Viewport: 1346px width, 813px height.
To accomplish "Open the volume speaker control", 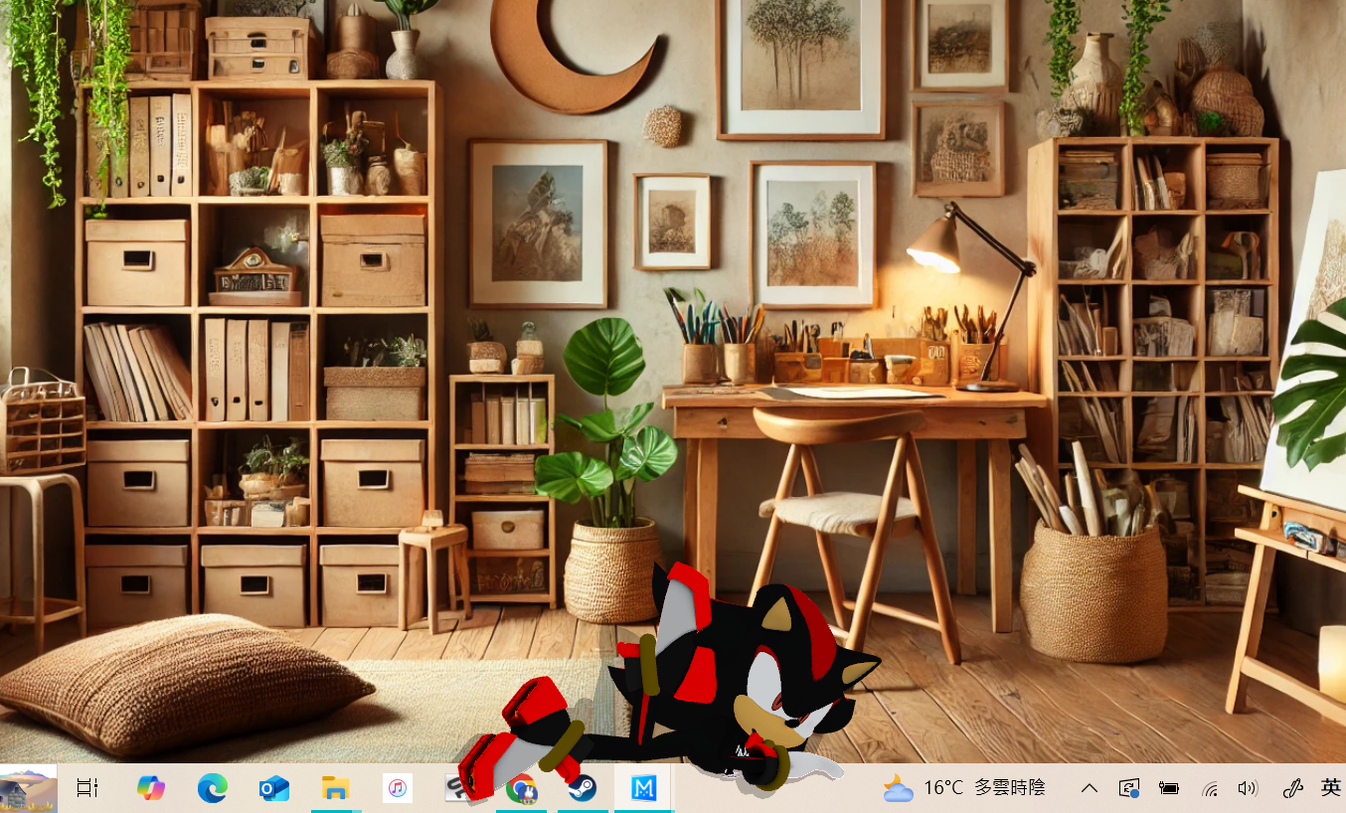I will (x=1249, y=789).
